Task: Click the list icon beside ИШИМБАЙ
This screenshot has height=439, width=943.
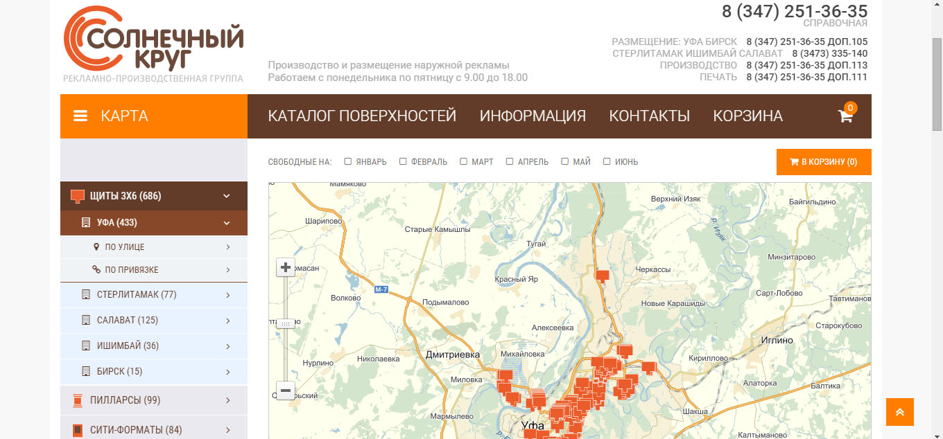Action: [x=86, y=346]
